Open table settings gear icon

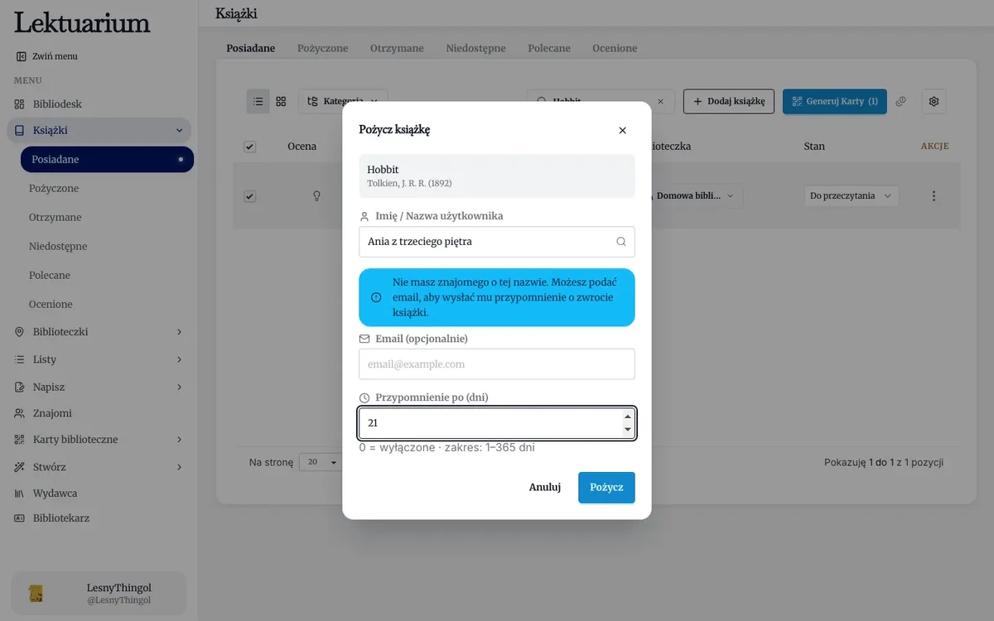(x=934, y=101)
